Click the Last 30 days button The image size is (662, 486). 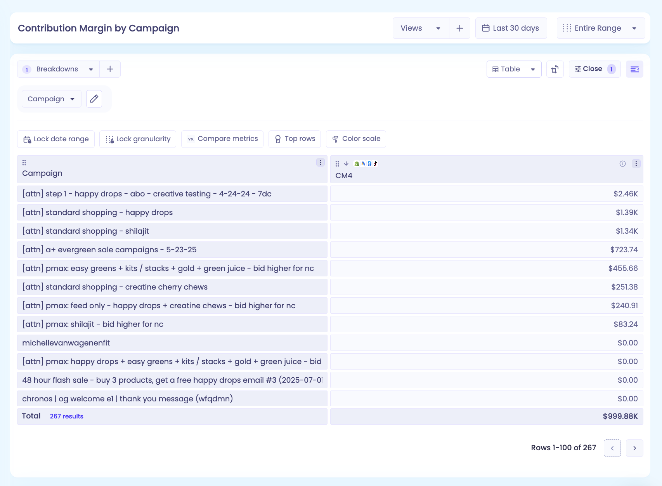click(511, 28)
